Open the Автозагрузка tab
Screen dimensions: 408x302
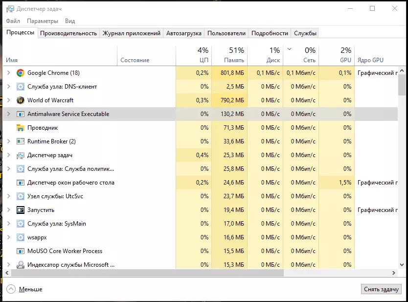184,33
